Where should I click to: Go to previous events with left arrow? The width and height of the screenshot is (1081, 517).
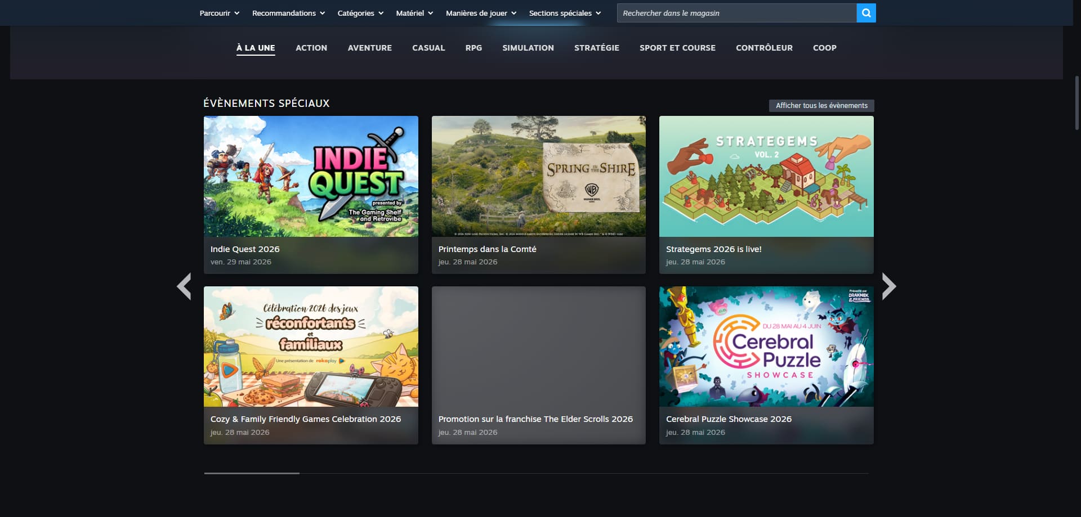pos(184,286)
